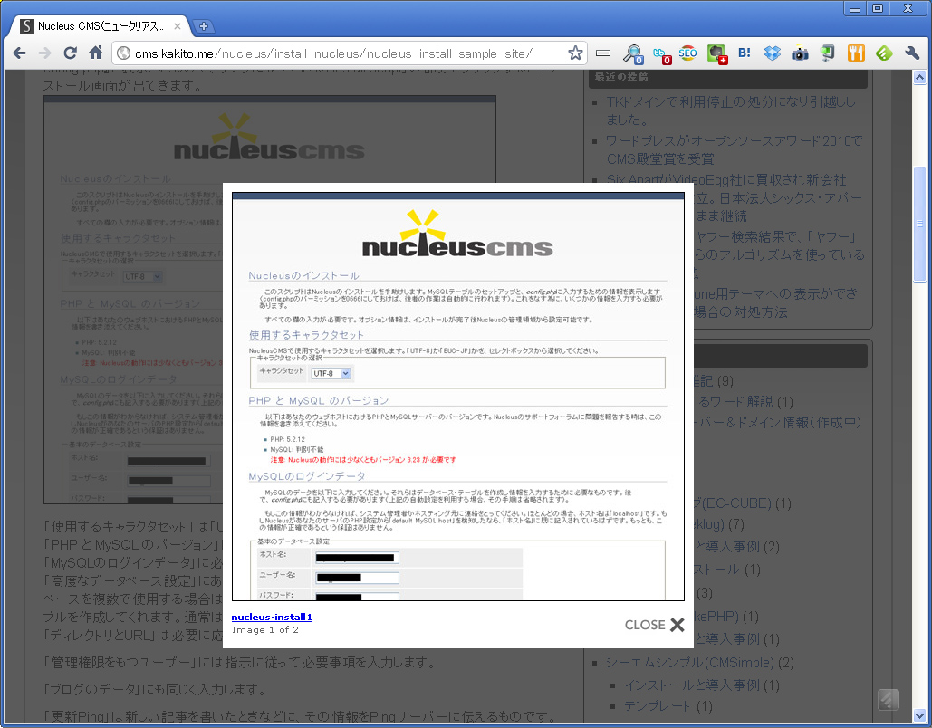The width and height of the screenshot is (932, 728).
Task: Open the Evernote clipper extension
Action: tap(716, 53)
